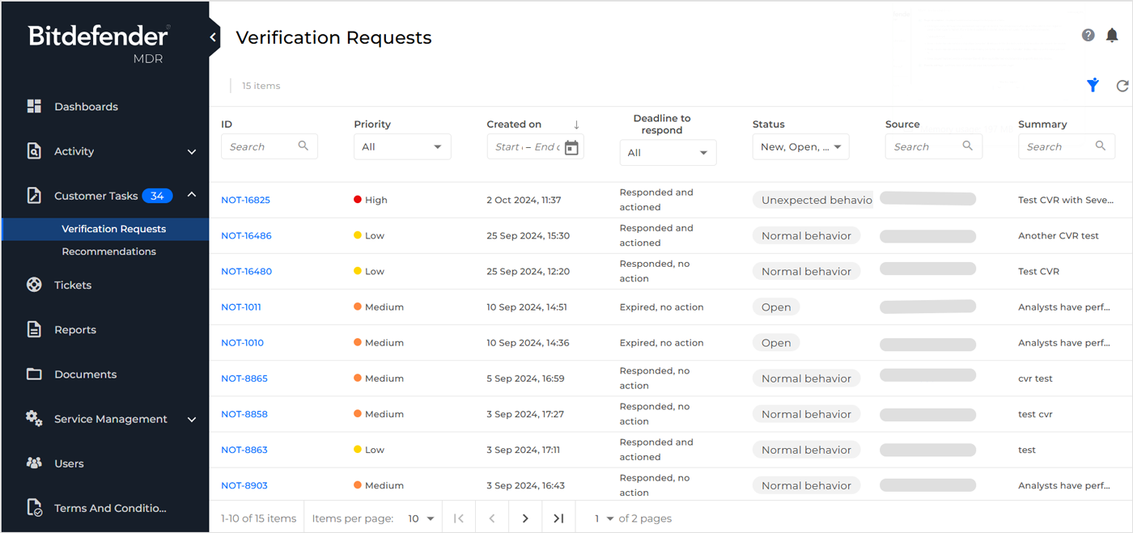Viewport: 1133px width, 533px height.
Task: Select the Activity menu item
Action: 73,151
